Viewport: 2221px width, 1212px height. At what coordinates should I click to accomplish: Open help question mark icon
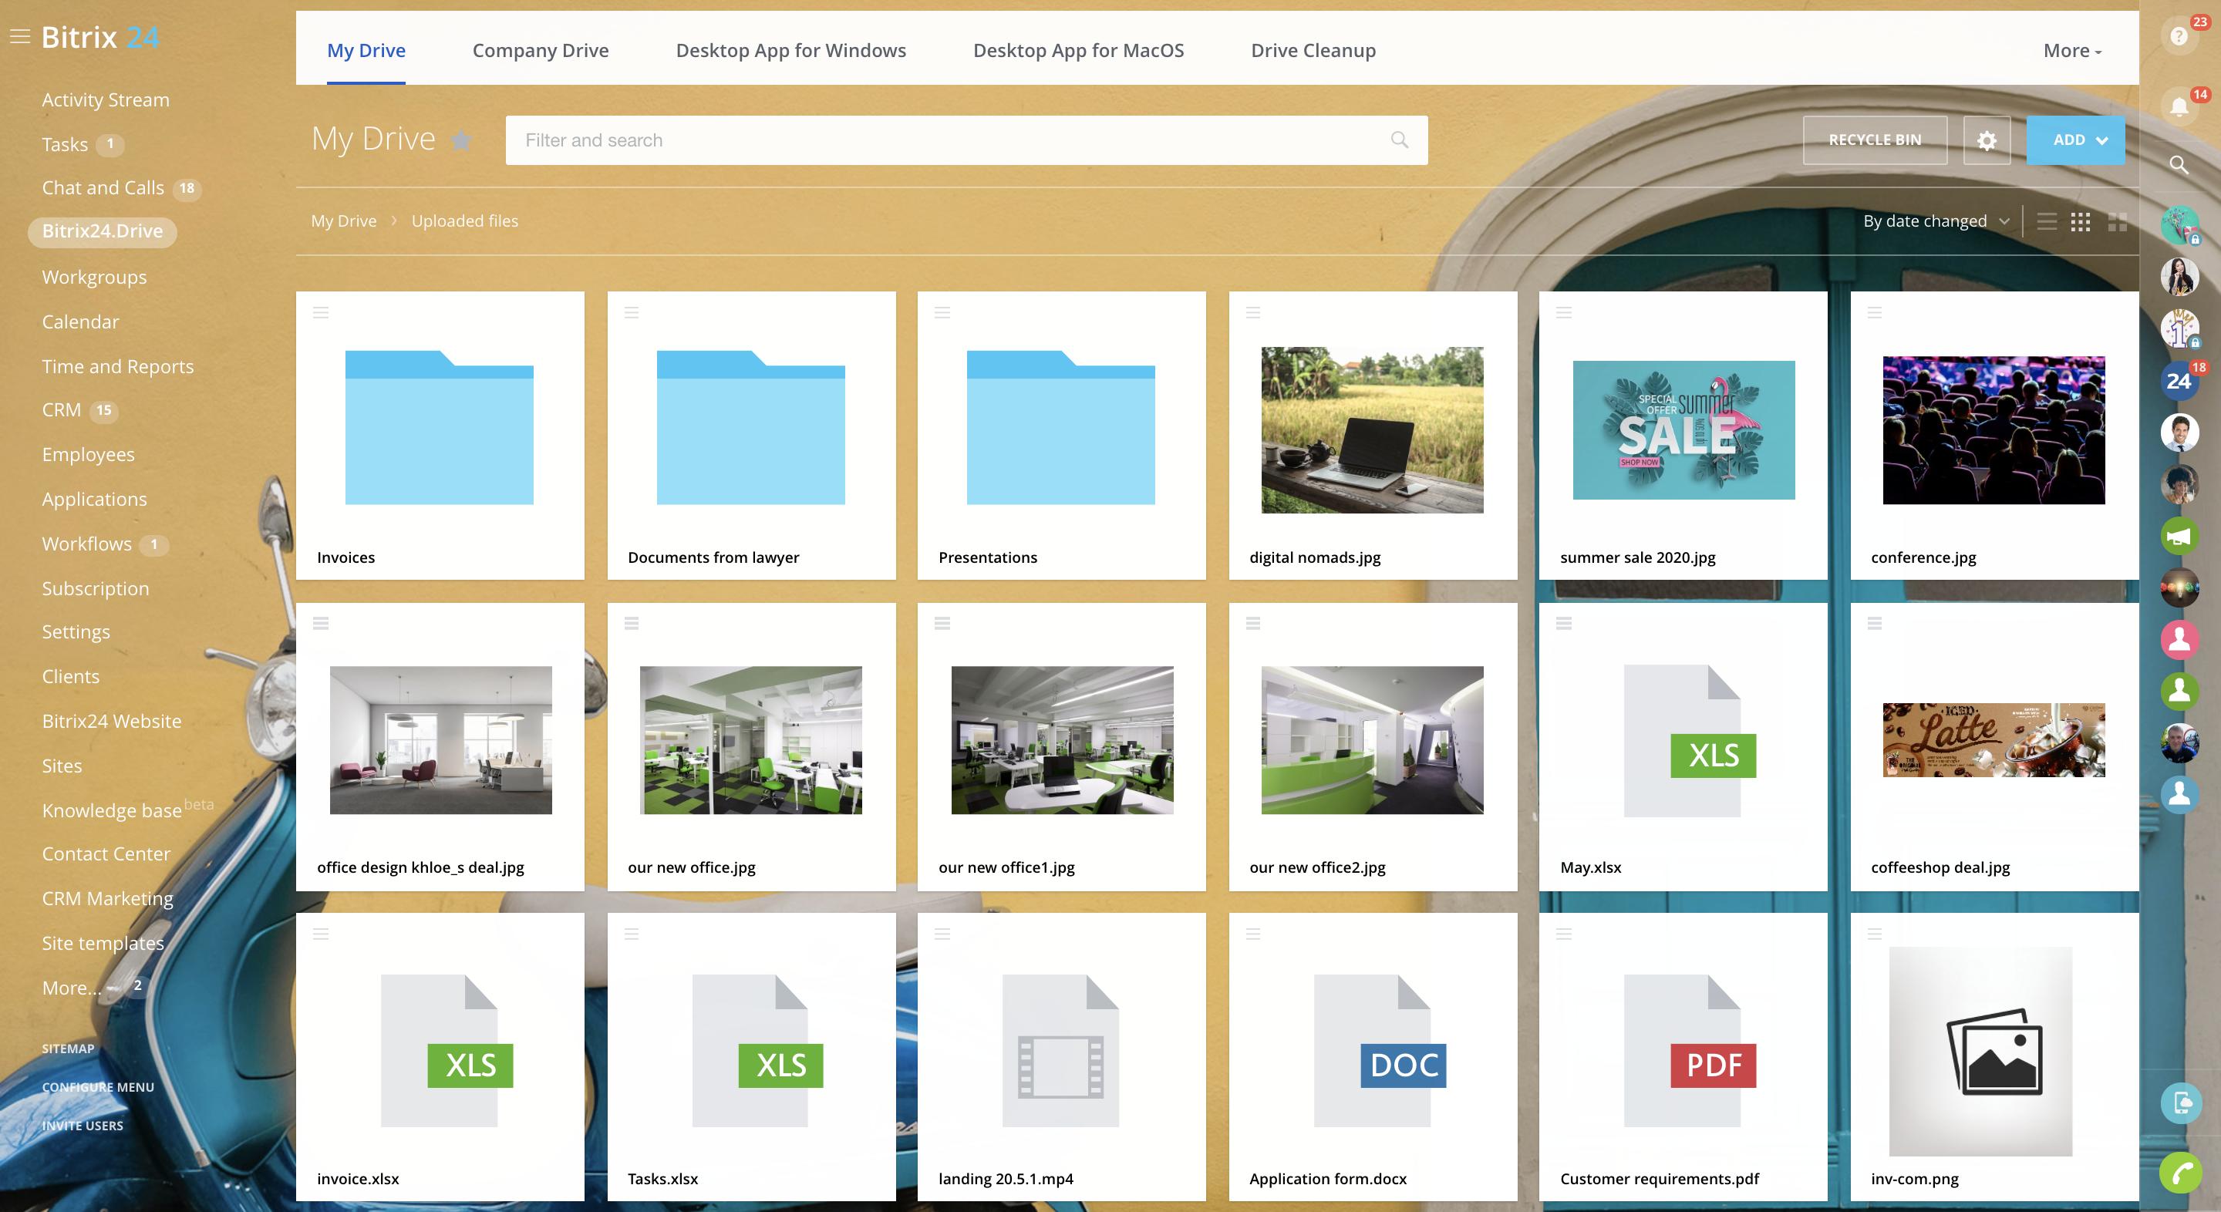click(2179, 36)
